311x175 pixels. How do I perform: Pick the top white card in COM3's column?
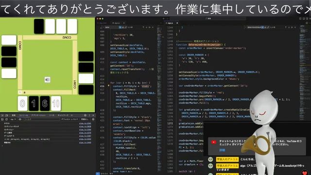click(9, 40)
